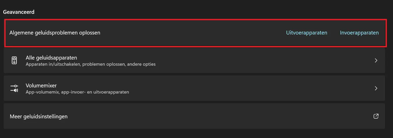This screenshot has height=138, width=393.
Task: Click the Volumemixer slider icon
Action: pyautogui.click(x=14, y=88)
